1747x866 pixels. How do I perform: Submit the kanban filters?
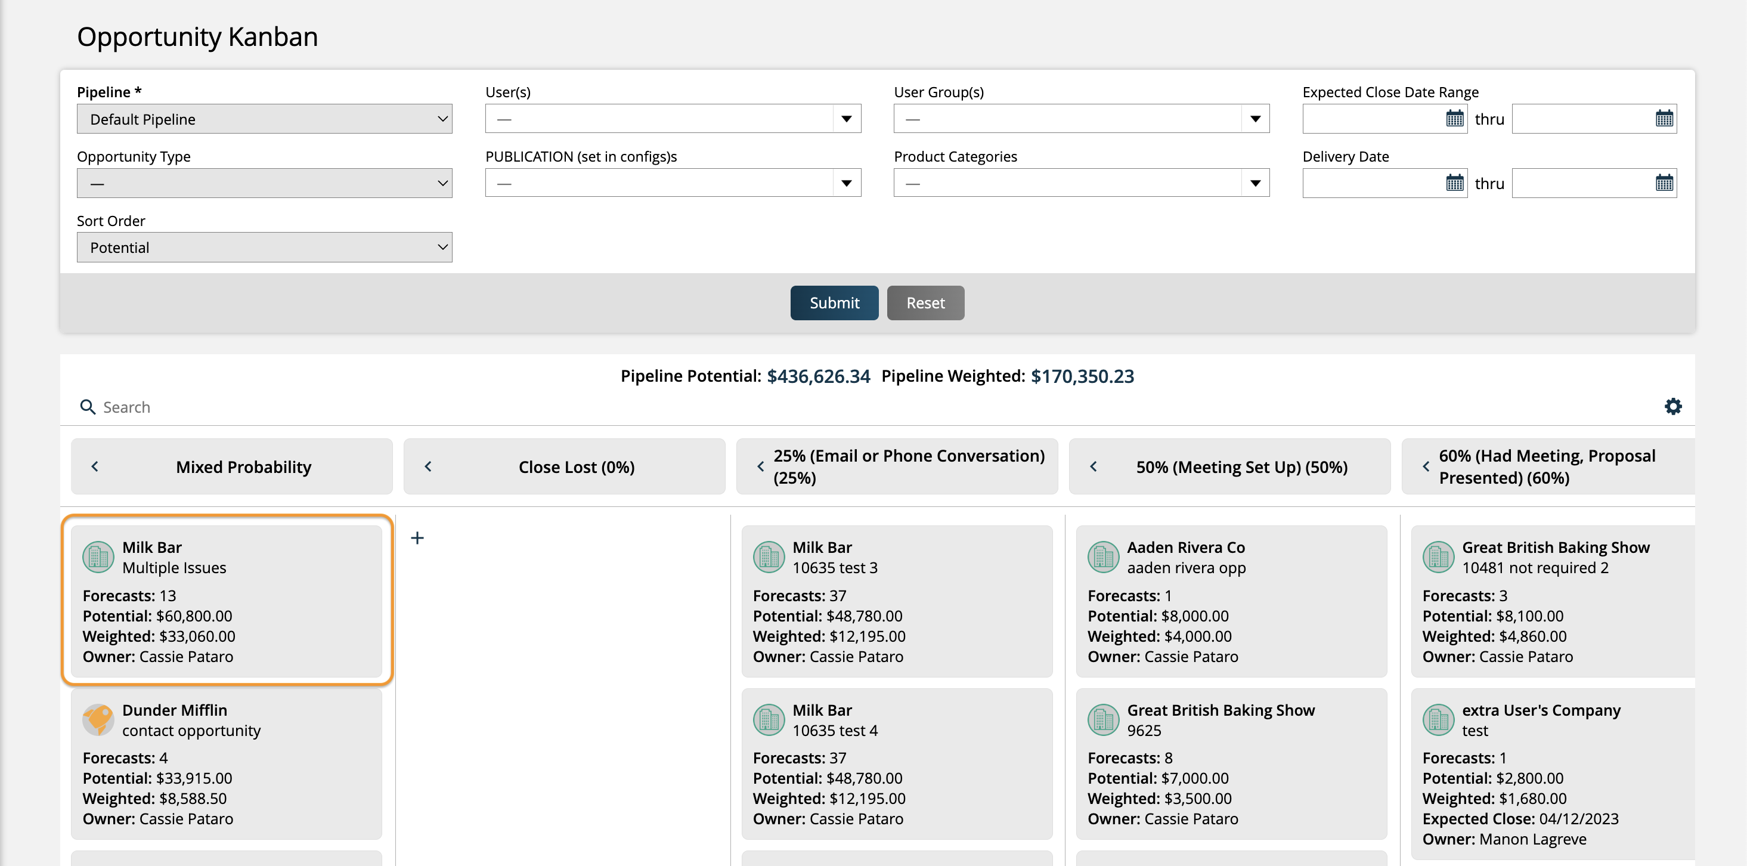click(x=834, y=302)
